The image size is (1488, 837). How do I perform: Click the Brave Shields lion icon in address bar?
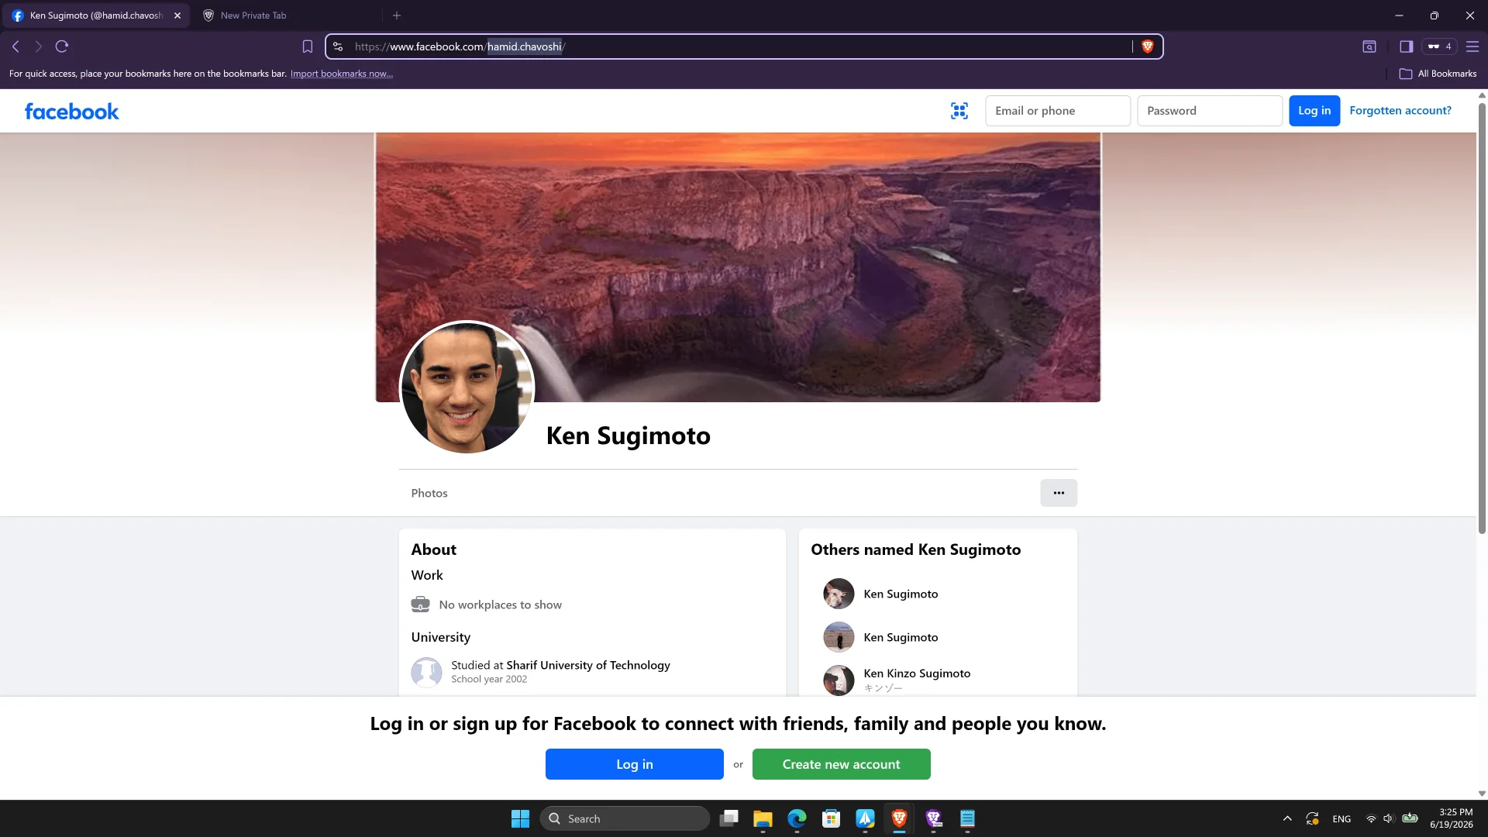pos(1148,46)
